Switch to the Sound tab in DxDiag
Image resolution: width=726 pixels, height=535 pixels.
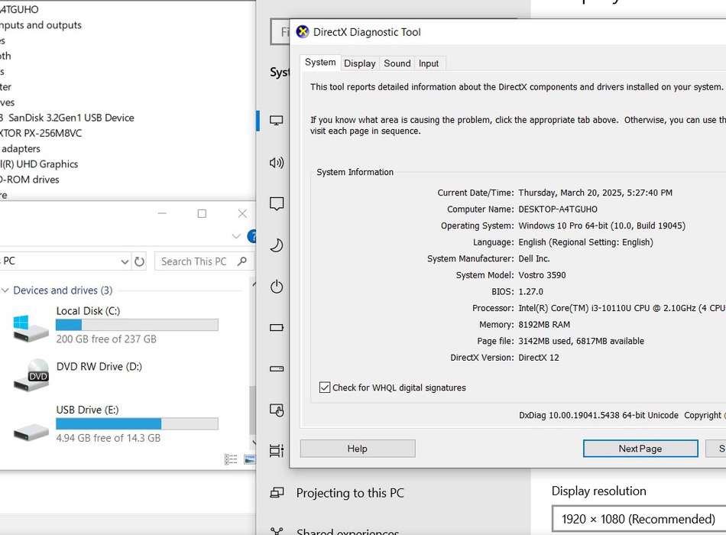[x=397, y=63]
